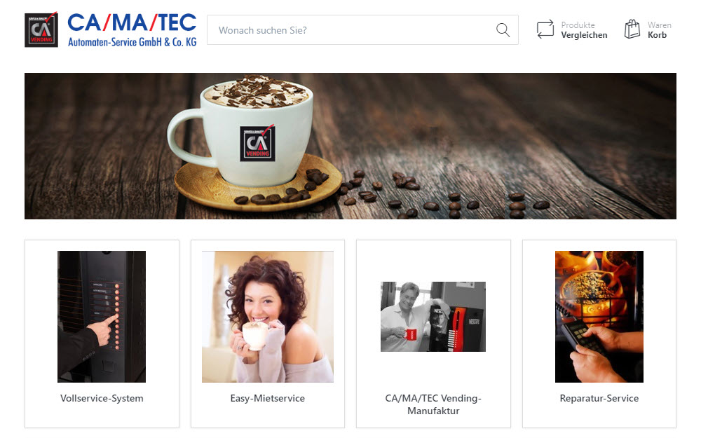Click the Automaten-Service GmbH & Co. KG tagline

132,42
